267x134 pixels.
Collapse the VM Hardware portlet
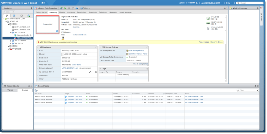(x=38, y=47)
